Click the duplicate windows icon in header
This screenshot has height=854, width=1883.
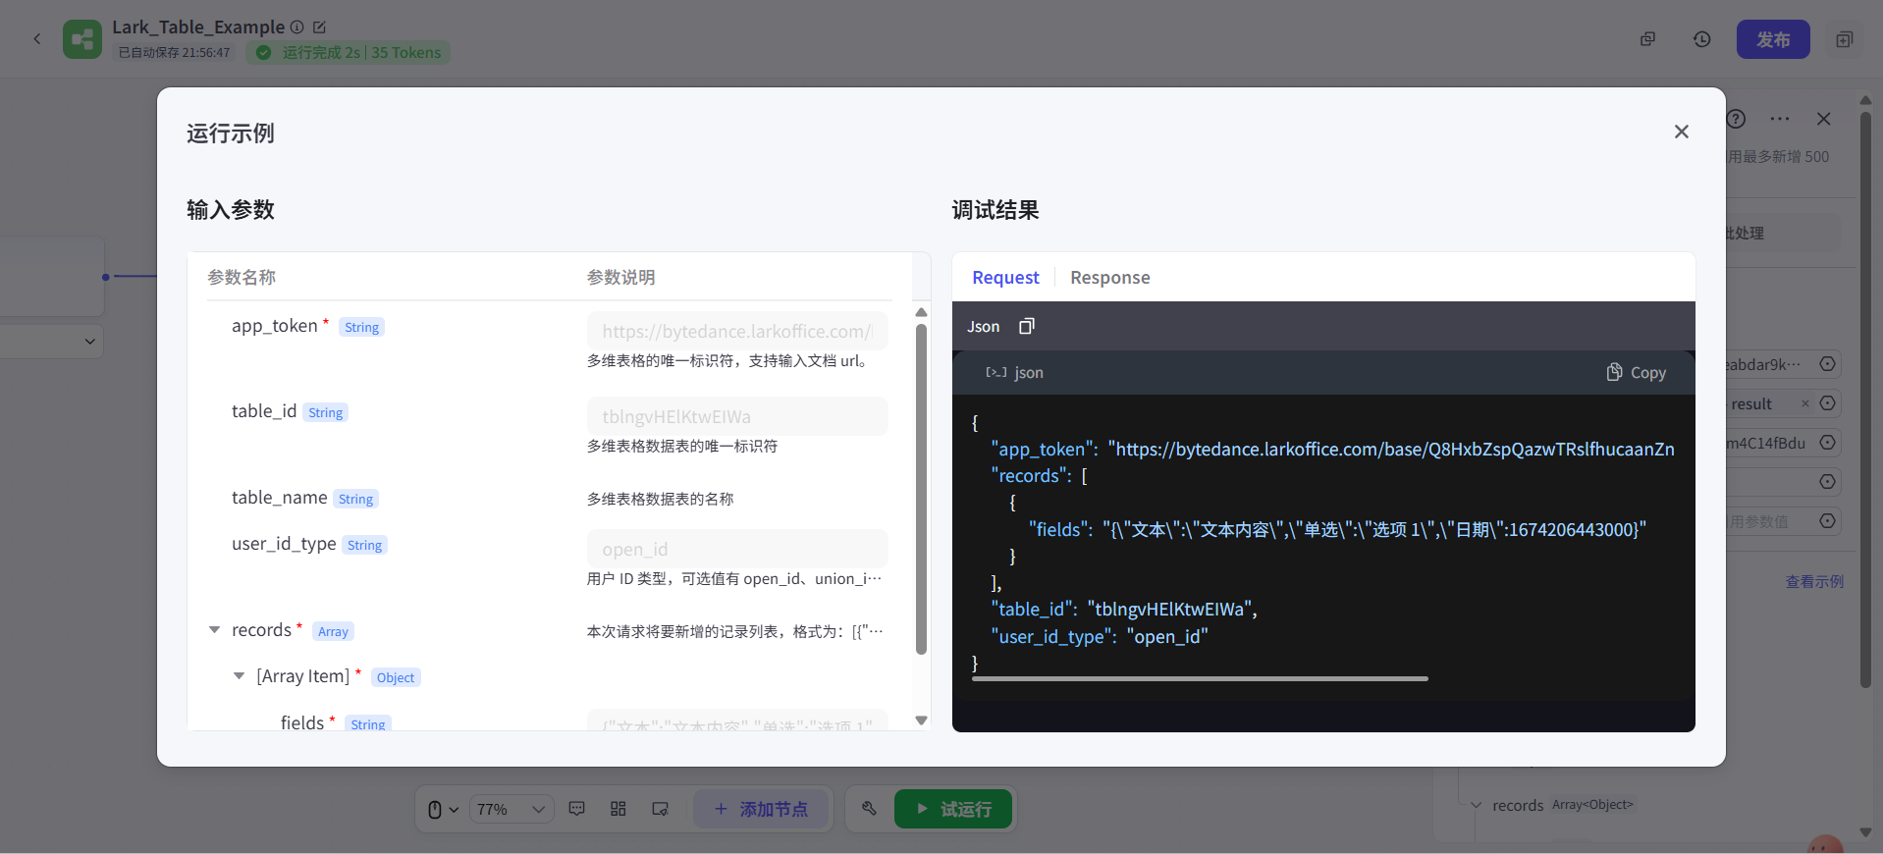coord(1647,39)
